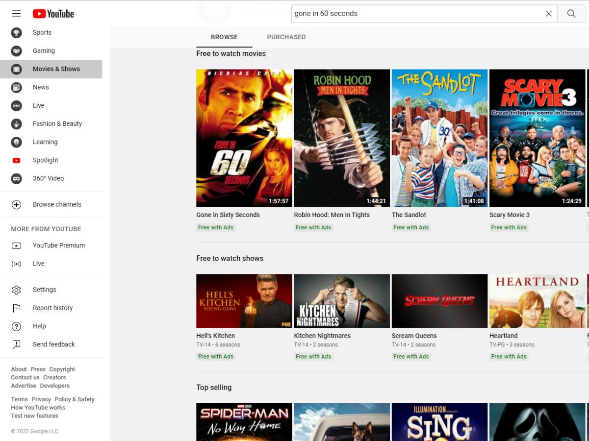
Task: Switch to the Purchased tab
Action: [x=286, y=37]
